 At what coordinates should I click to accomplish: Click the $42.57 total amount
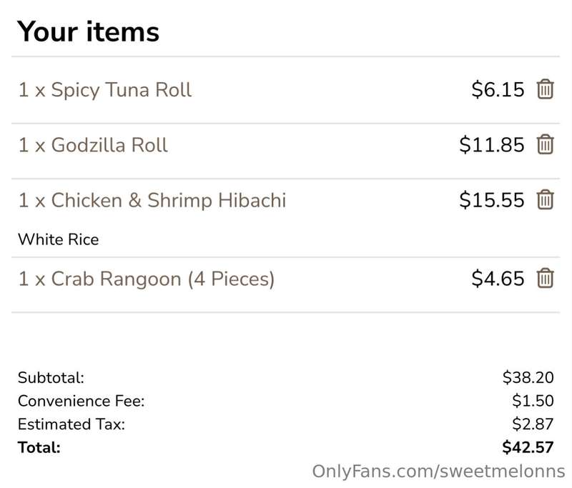[x=528, y=447]
